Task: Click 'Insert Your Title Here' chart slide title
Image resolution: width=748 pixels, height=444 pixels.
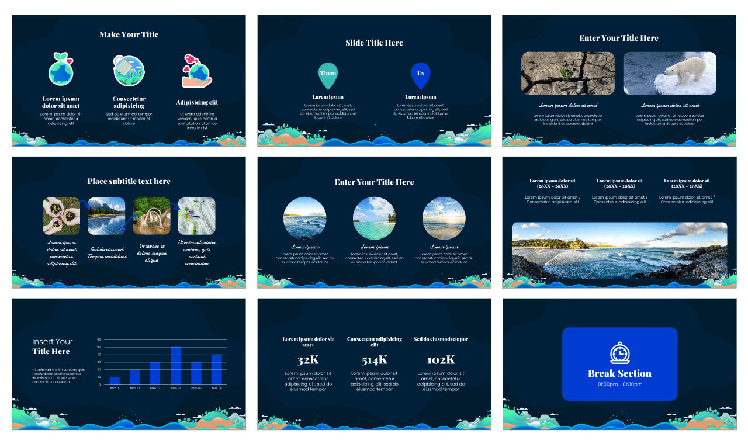Action: (x=52, y=346)
